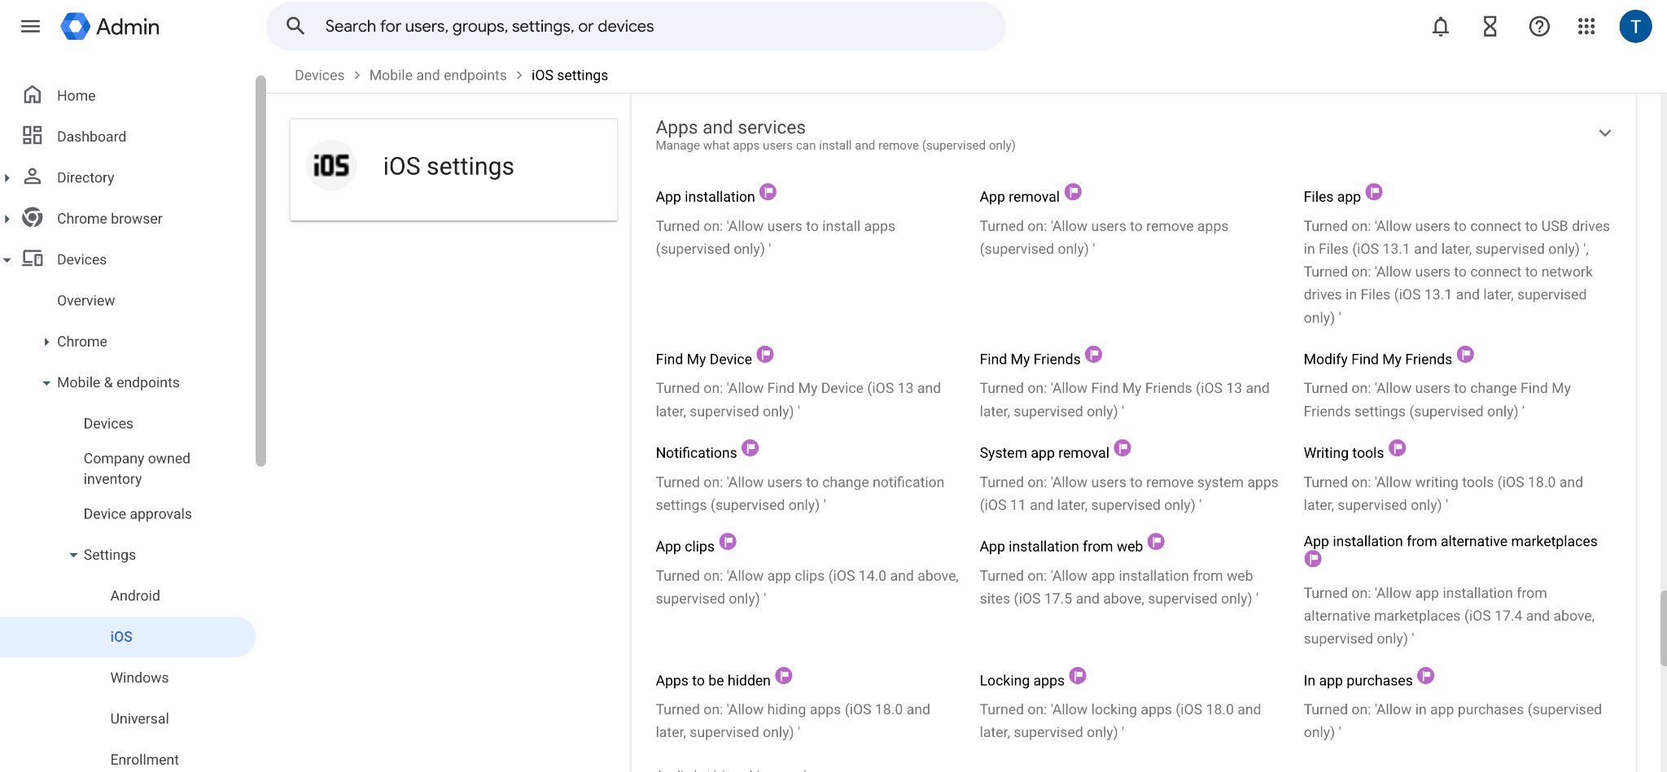The width and height of the screenshot is (1667, 772).
Task: Click flag icon beside In app purchases
Action: pyautogui.click(x=1426, y=676)
